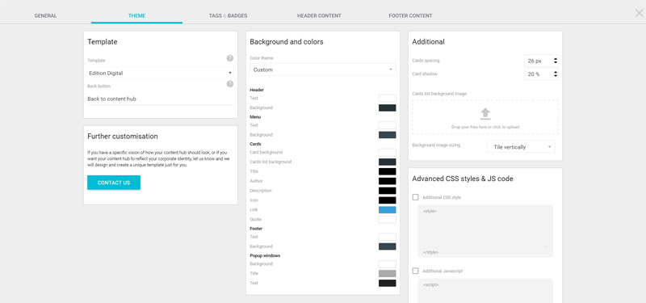Screen dimensions: 646x303
Task: Pick the Footer Background color swatch
Action: (388, 246)
